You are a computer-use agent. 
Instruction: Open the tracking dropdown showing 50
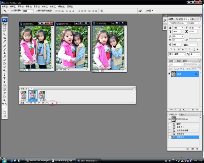pyautogui.click(x=183, y=40)
